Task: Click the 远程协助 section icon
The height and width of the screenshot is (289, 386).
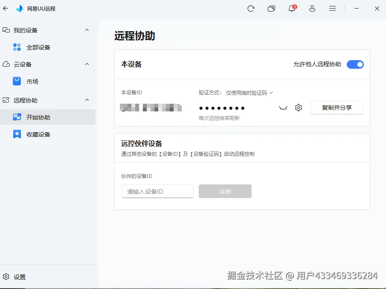Action: point(6,100)
